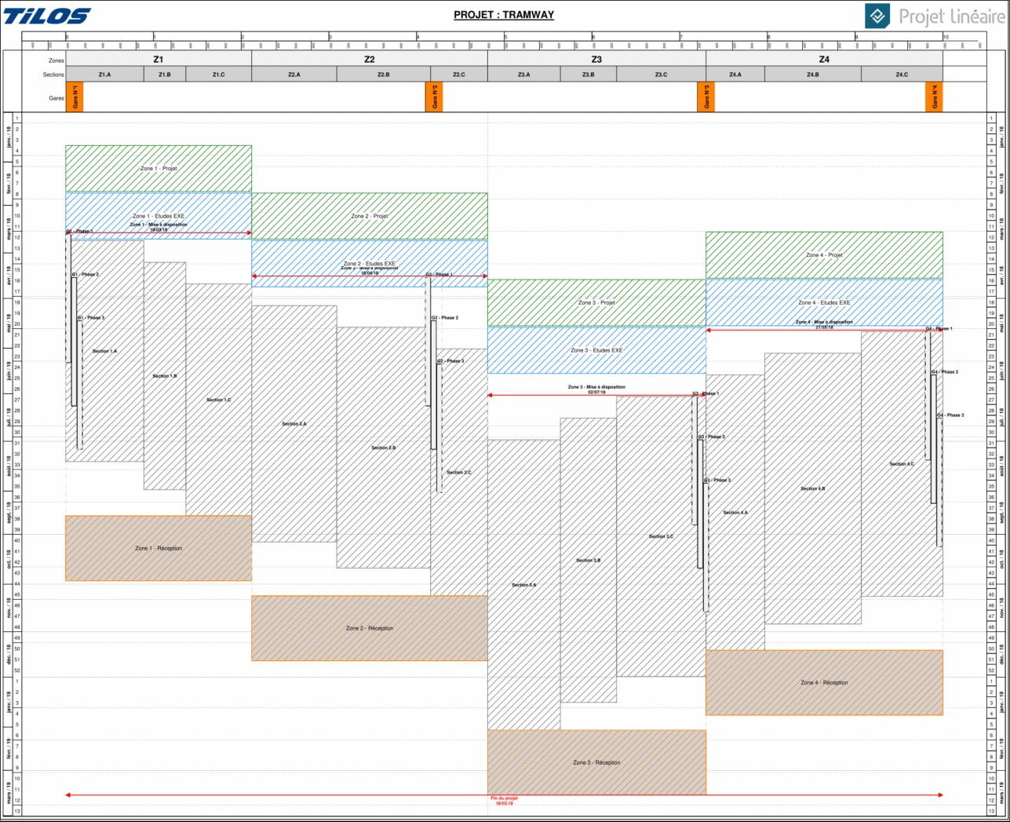The width and height of the screenshot is (1010, 822).
Task: Select the Z3 zone header
Action: coord(596,60)
